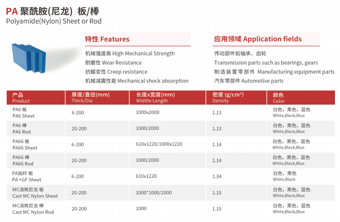The image size is (340, 222).
Task: Click the '产品 Product' column header
Action: point(36,98)
